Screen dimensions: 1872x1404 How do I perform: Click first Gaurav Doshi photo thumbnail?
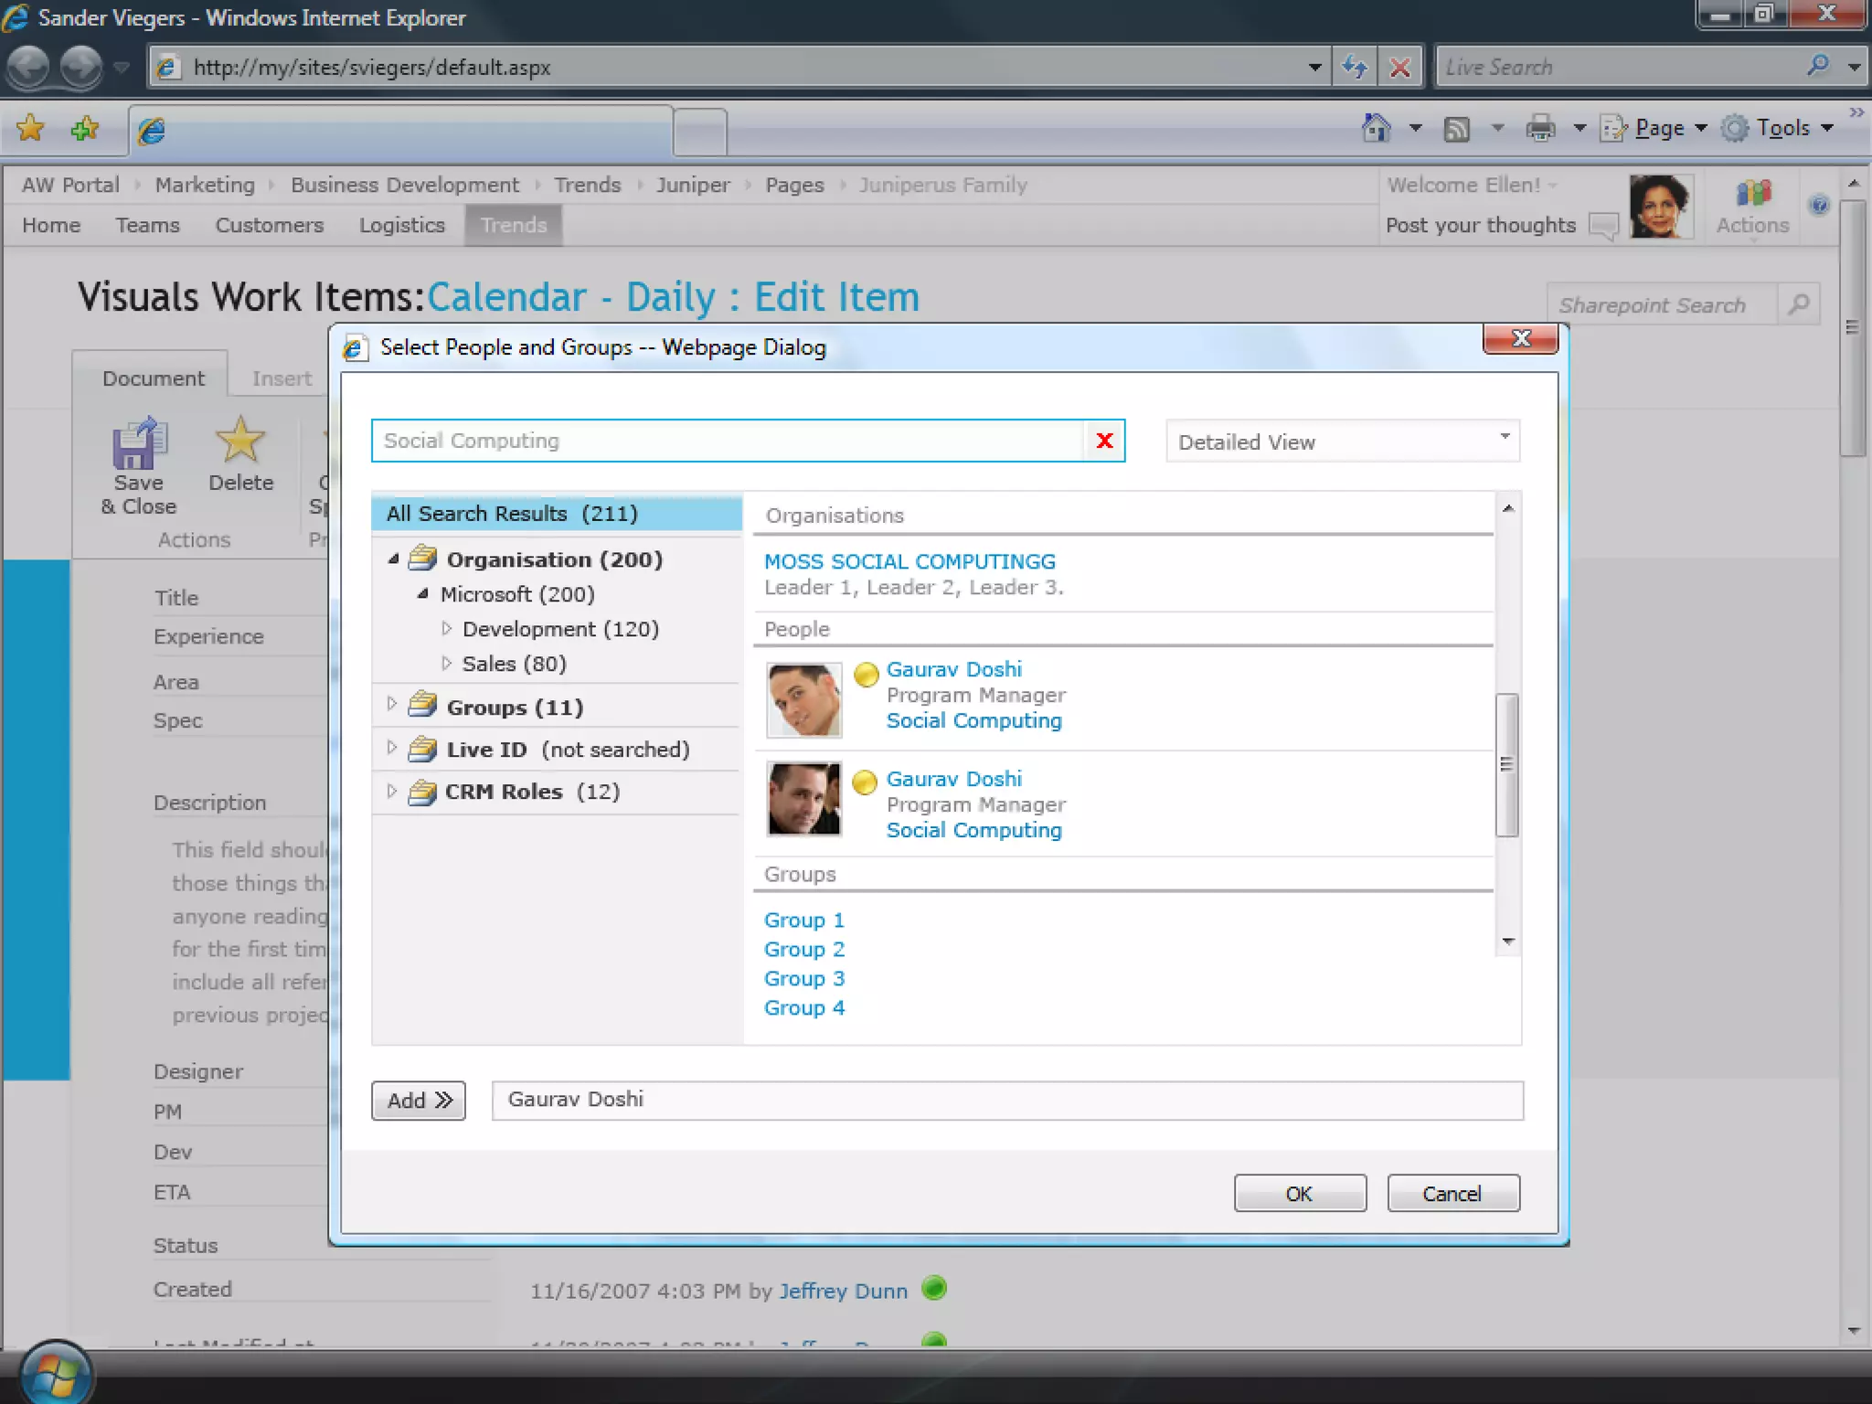coord(803,700)
